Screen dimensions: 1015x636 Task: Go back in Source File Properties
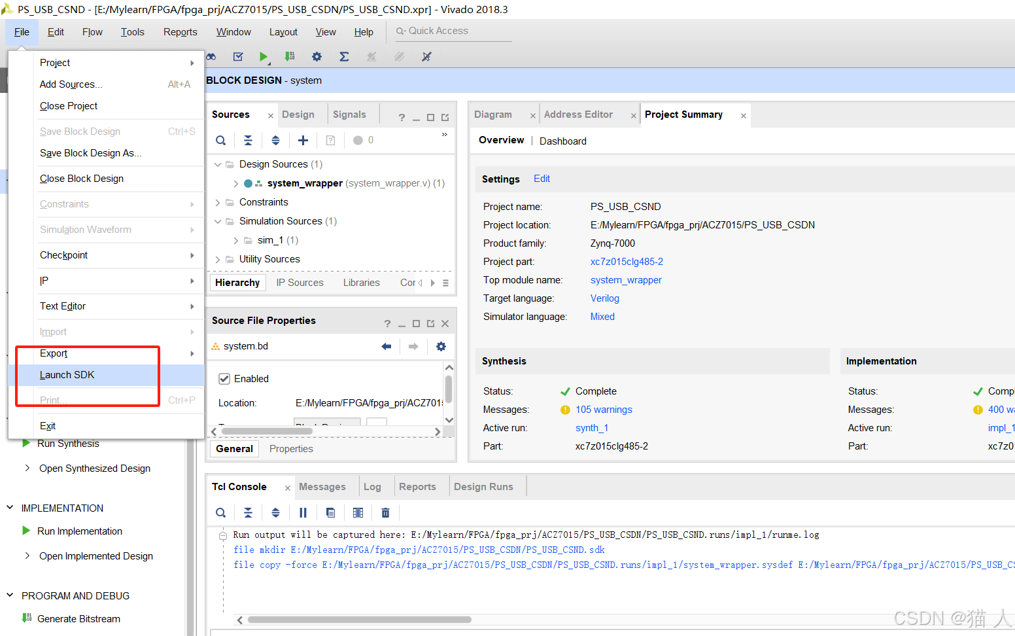pos(387,346)
